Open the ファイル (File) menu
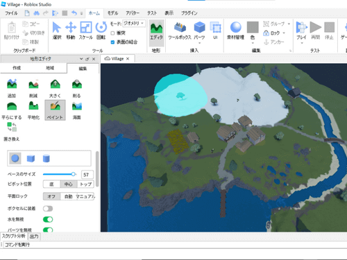Image resolution: width=347 pixels, height=260 pixels. [11, 13]
